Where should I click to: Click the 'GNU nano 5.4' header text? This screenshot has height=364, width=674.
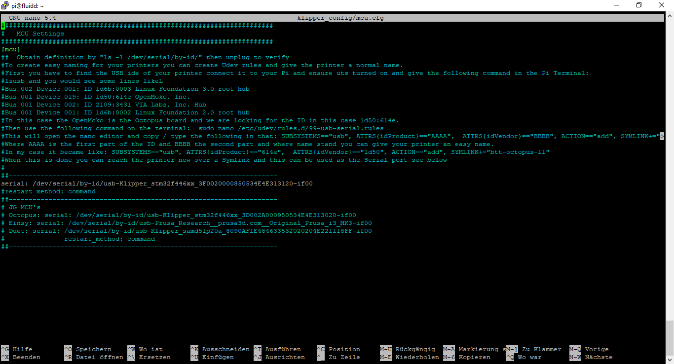33,18
